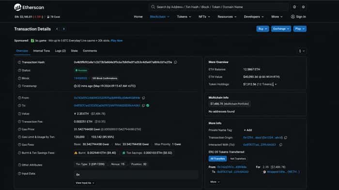Click the help icon beside Other Attributes
339x190 pixels.
19,165
